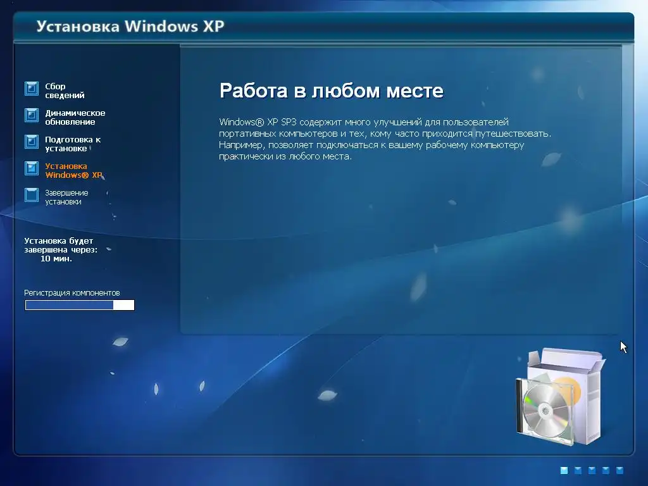Select the Подготовка к установке step label
The image size is (648, 486).
(73, 144)
